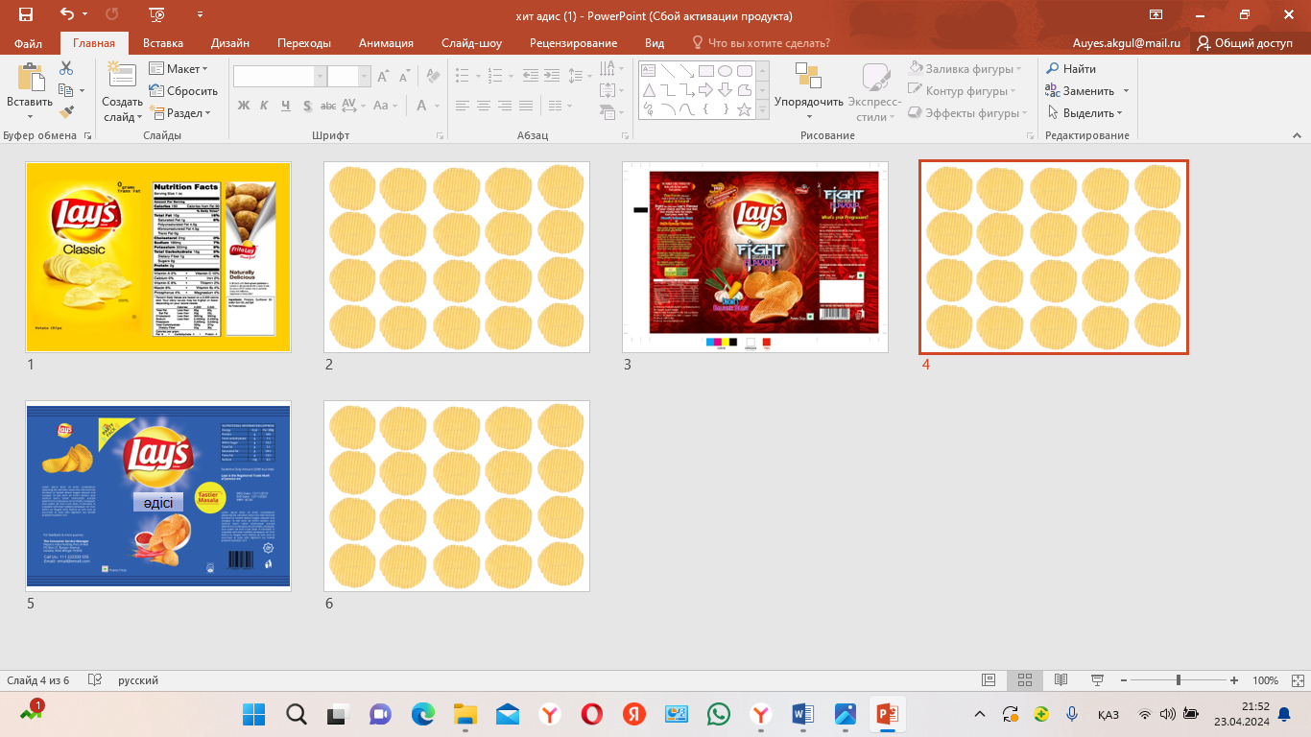Image resolution: width=1311 pixels, height=737 pixels.
Task: Toggle justified text alignment
Action: click(526, 106)
